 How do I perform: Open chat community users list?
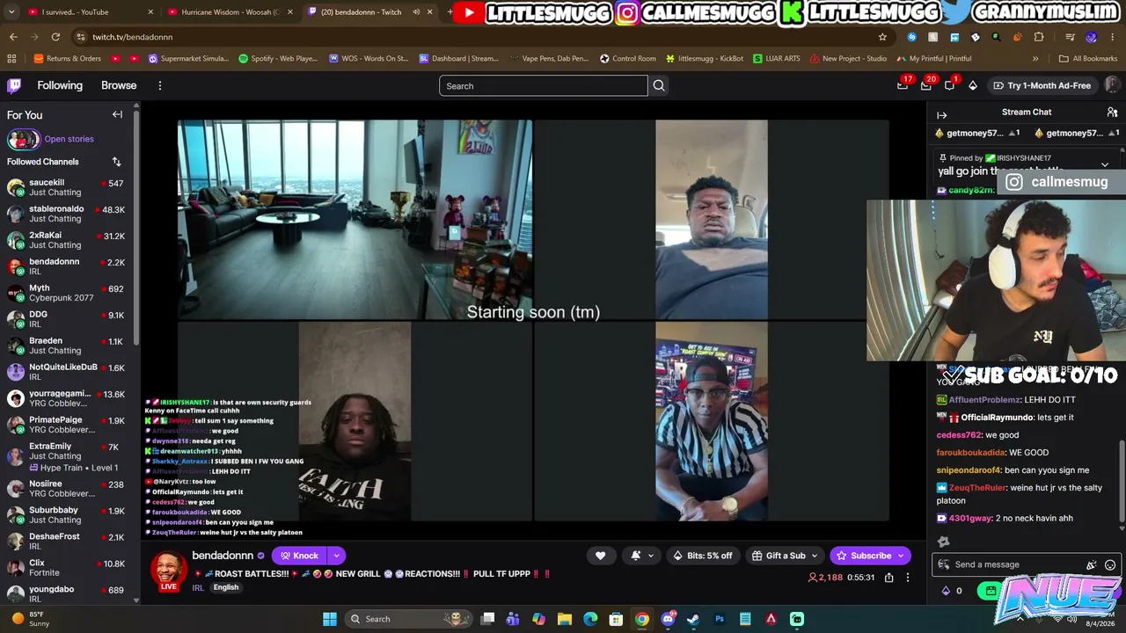point(1113,113)
